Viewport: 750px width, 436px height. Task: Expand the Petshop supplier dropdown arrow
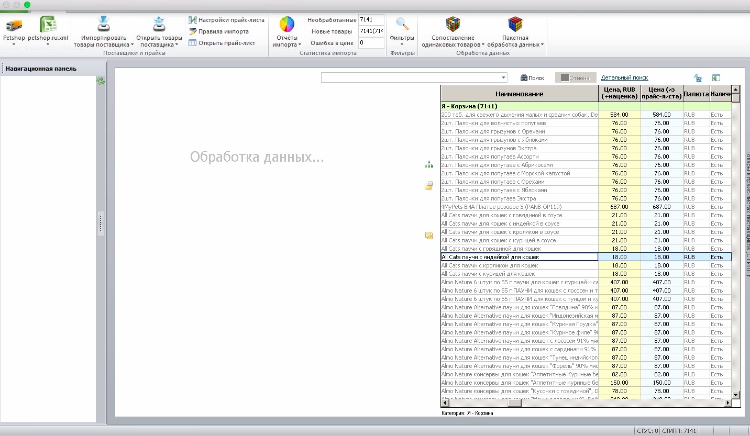14,44
